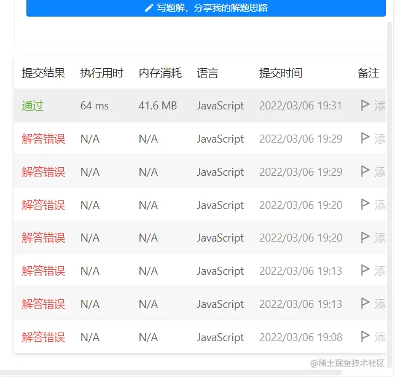The image size is (395, 378).
Task: Open the 解答错误 link in the upper 19:13 row
Action: click(x=44, y=271)
